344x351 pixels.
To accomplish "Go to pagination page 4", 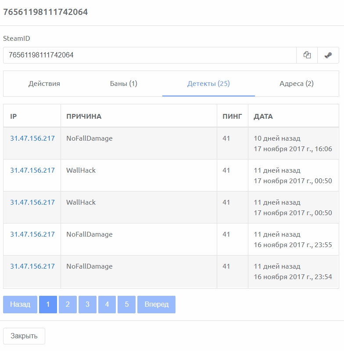I will [x=107, y=305].
